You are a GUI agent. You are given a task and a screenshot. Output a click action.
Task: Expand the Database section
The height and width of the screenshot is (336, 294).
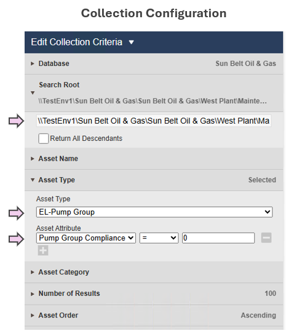[x=154, y=63]
